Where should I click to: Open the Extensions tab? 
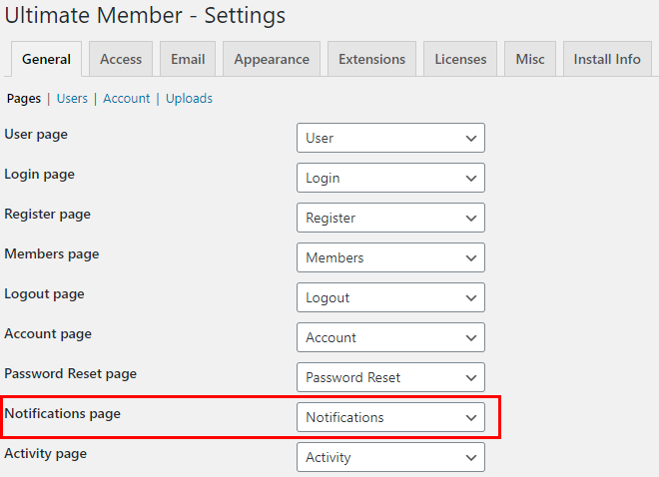[x=372, y=59]
